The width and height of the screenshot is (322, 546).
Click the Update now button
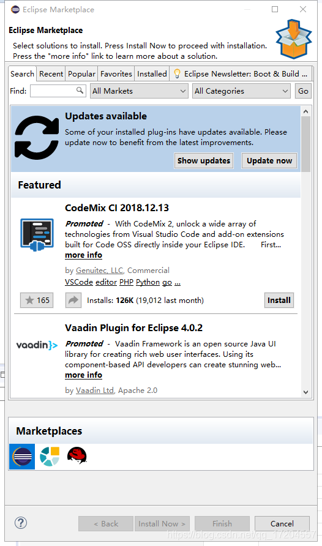pyautogui.click(x=269, y=160)
